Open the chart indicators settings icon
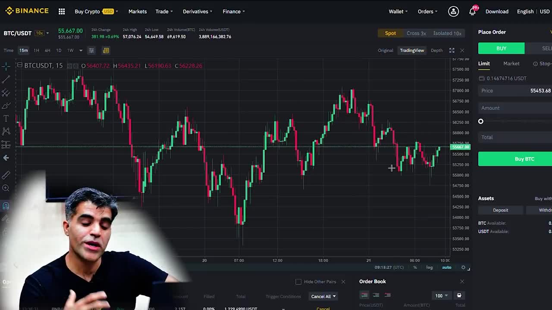Image resolution: width=552 pixels, height=310 pixels. pyautogui.click(x=91, y=50)
